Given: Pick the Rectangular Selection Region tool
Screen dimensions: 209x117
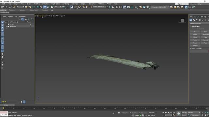Looking at the screenshot, I should click(33, 7).
